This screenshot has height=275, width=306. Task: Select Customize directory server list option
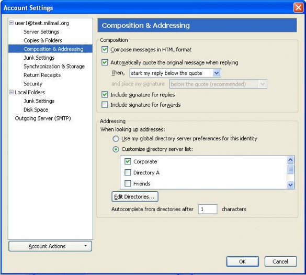[x=116, y=149]
